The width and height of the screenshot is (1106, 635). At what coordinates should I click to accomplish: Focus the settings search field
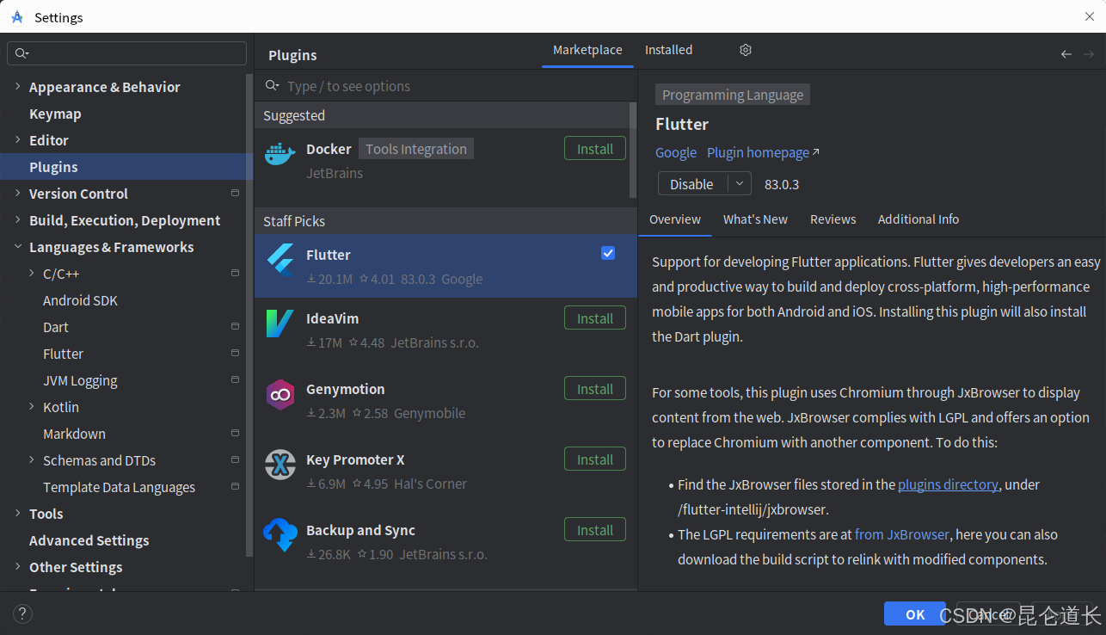pyautogui.click(x=126, y=53)
